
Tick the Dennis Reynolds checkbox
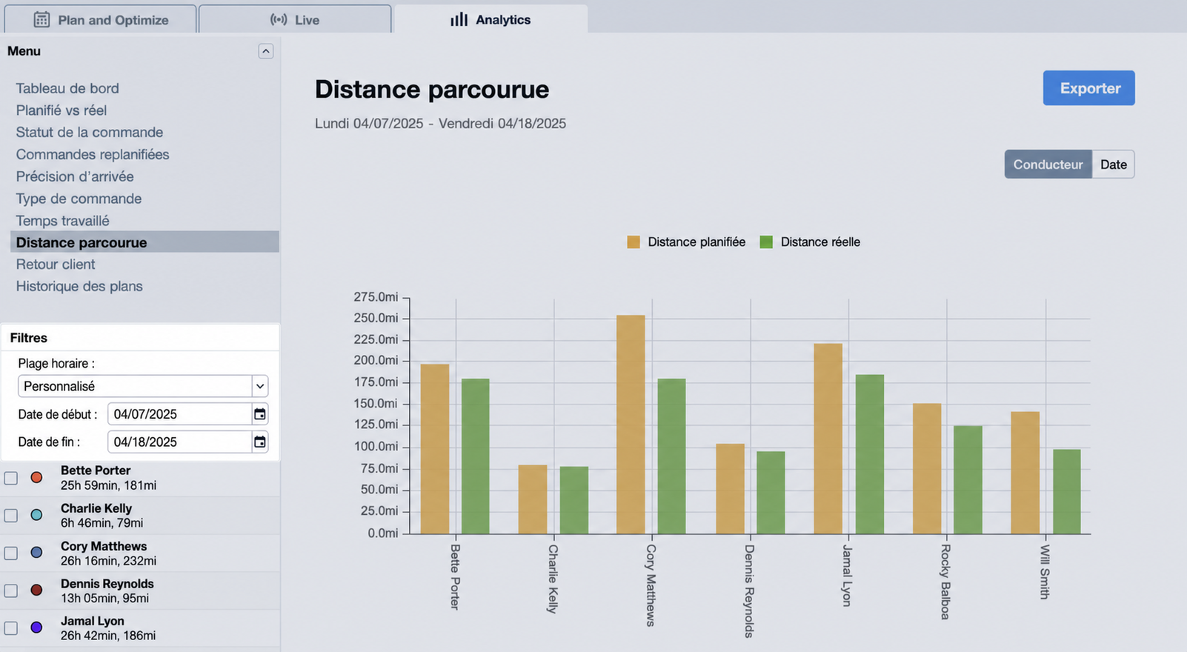point(11,591)
